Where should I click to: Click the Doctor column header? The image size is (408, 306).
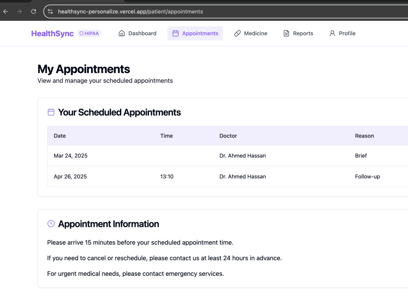(228, 136)
